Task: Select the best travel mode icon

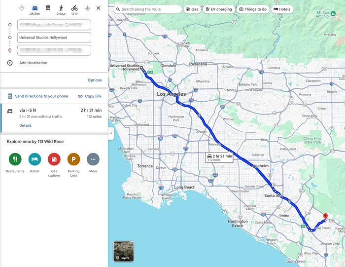Action: (x=22, y=8)
